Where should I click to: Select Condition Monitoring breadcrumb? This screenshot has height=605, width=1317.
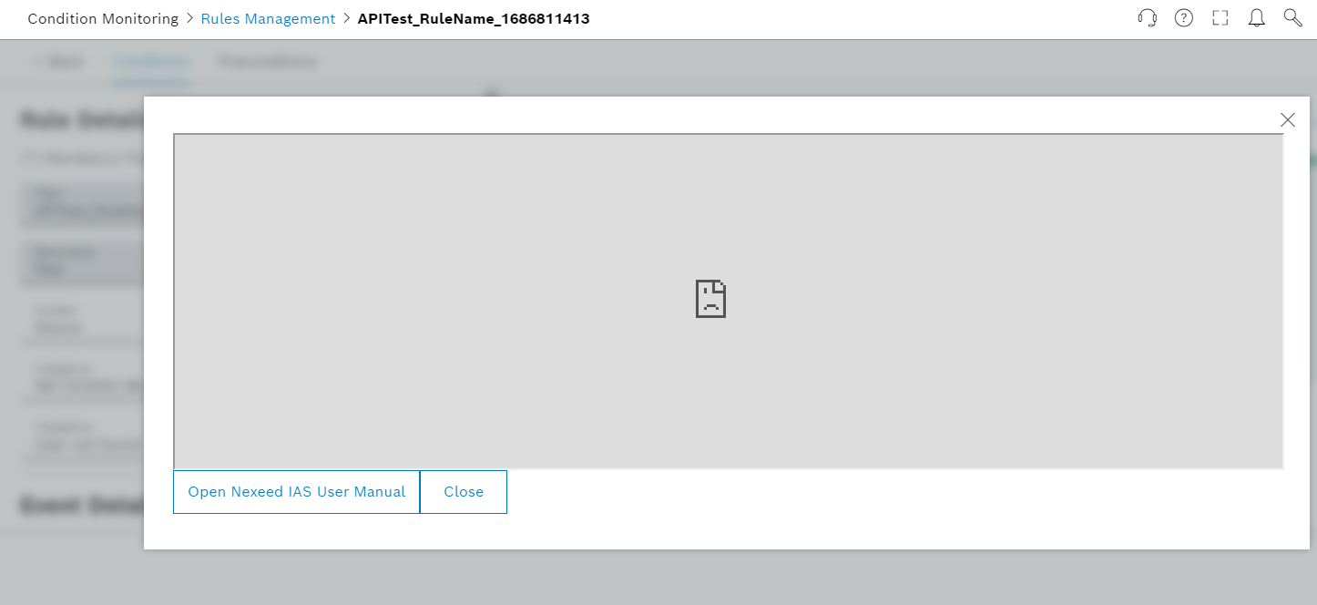coord(103,18)
